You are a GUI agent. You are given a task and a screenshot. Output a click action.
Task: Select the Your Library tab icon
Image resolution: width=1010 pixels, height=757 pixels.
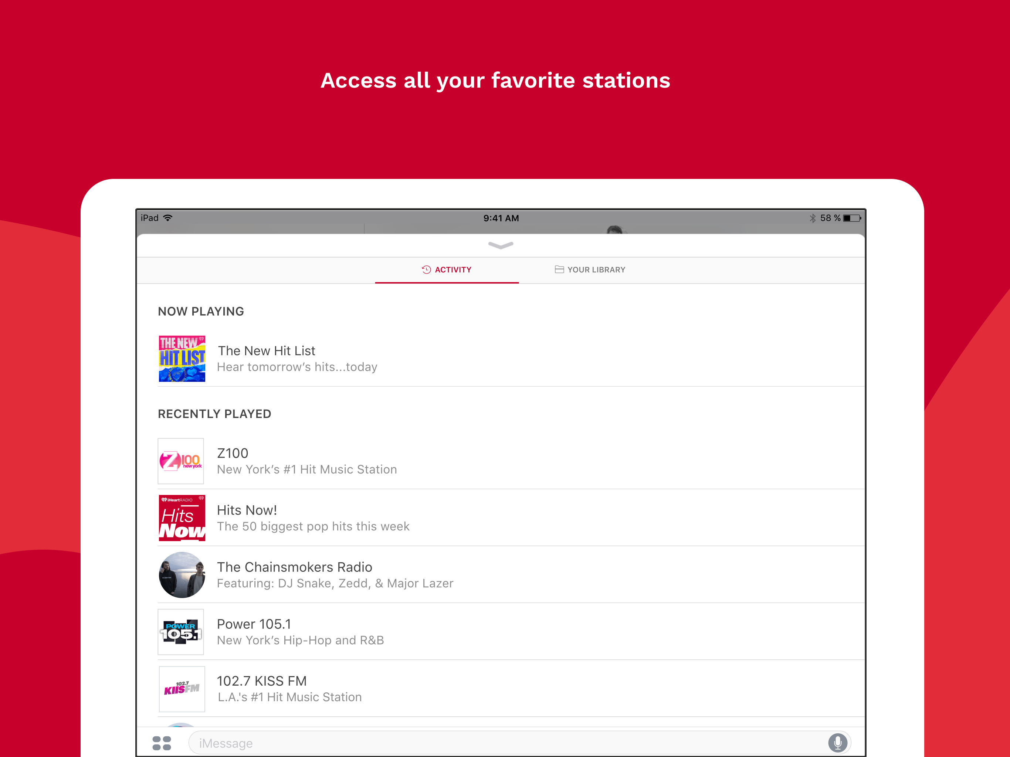tap(557, 269)
